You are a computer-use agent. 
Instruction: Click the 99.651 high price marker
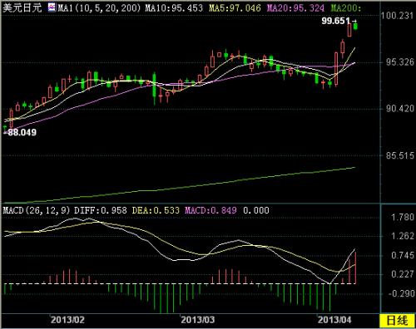point(336,21)
